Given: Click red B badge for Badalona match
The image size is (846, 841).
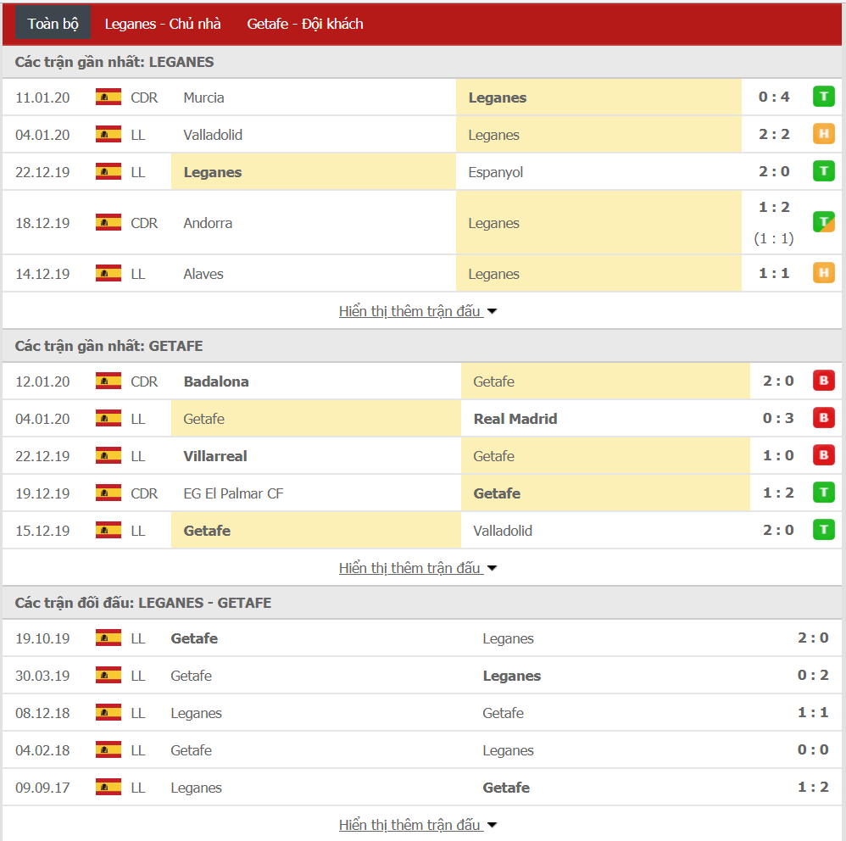Looking at the screenshot, I should pos(824,381).
